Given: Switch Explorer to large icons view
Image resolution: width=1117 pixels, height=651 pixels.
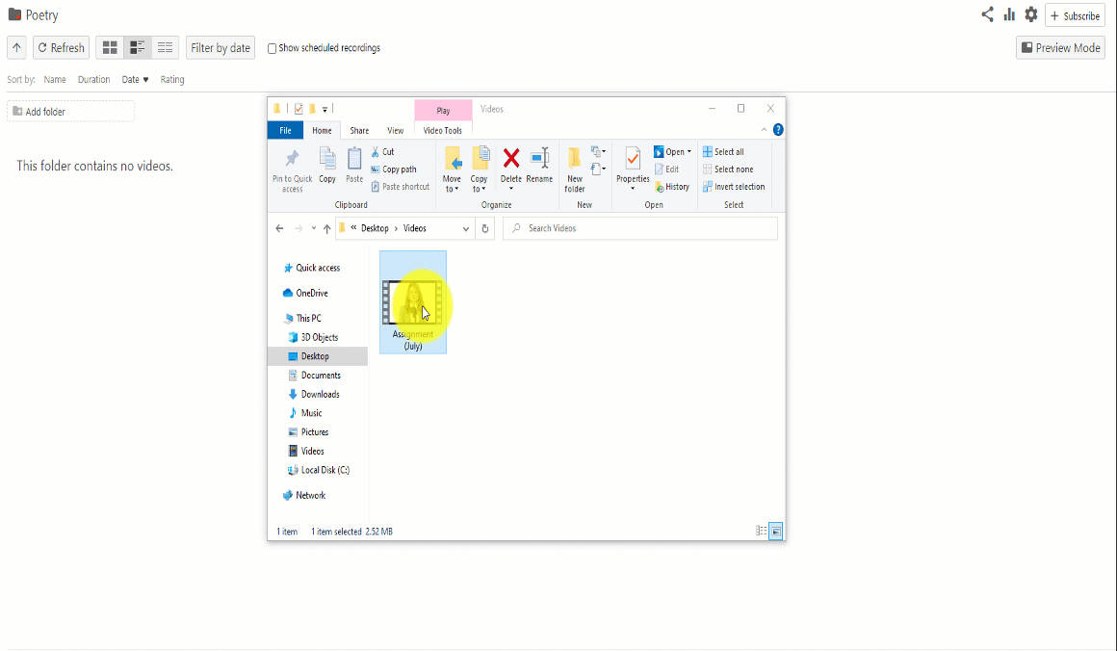Looking at the screenshot, I should point(775,531).
